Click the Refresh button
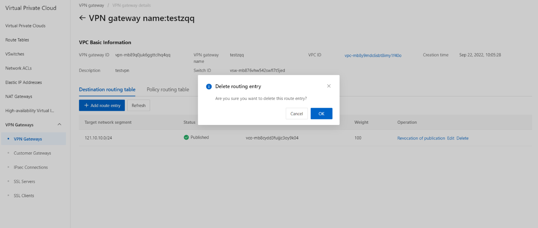The height and width of the screenshot is (228, 538). 138,105
